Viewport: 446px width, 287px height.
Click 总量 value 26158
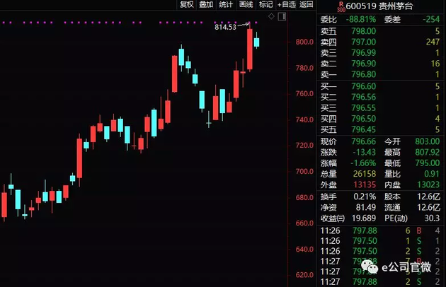365,174
